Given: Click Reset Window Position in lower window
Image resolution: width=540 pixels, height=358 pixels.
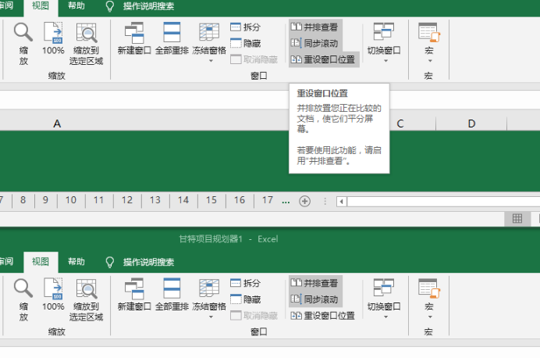Looking at the screenshot, I should (323, 316).
